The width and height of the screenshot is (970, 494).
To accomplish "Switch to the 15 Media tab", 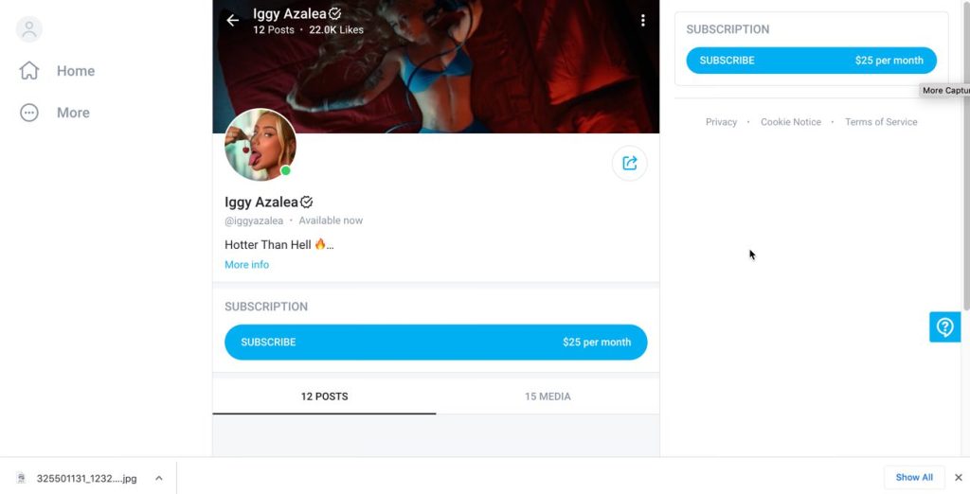I will coord(548,397).
